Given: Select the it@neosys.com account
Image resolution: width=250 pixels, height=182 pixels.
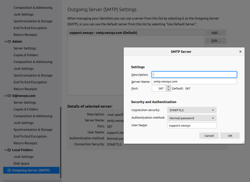Looking at the screenshot, I should coord(24,96).
